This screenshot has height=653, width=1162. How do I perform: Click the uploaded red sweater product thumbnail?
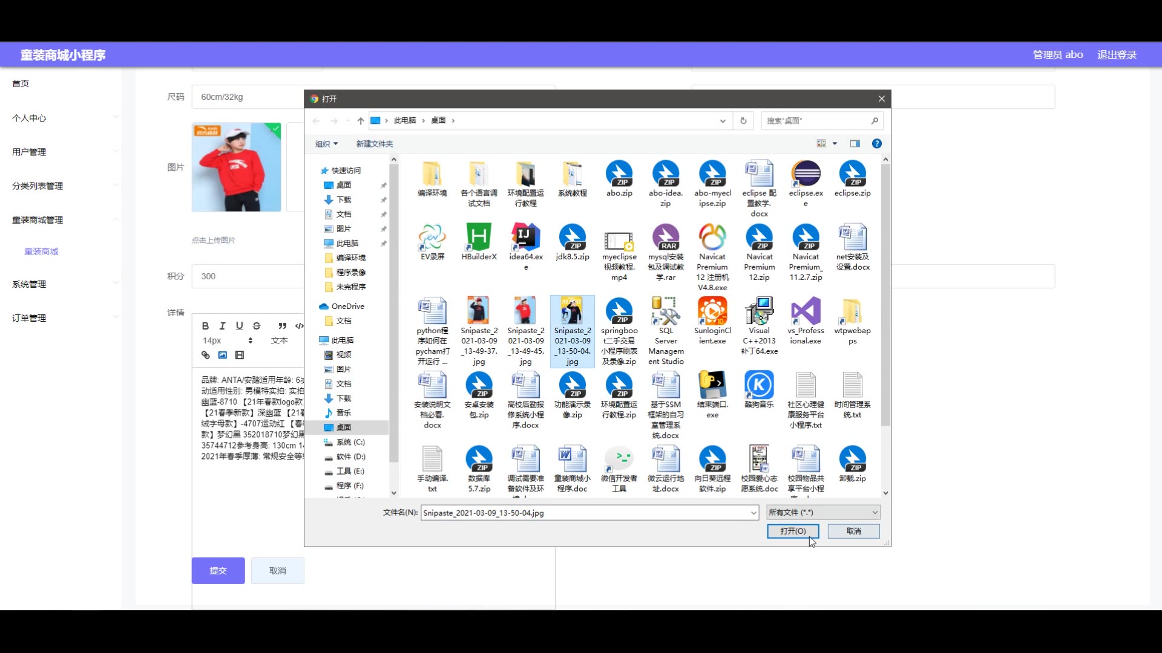click(x=236, y=167)
